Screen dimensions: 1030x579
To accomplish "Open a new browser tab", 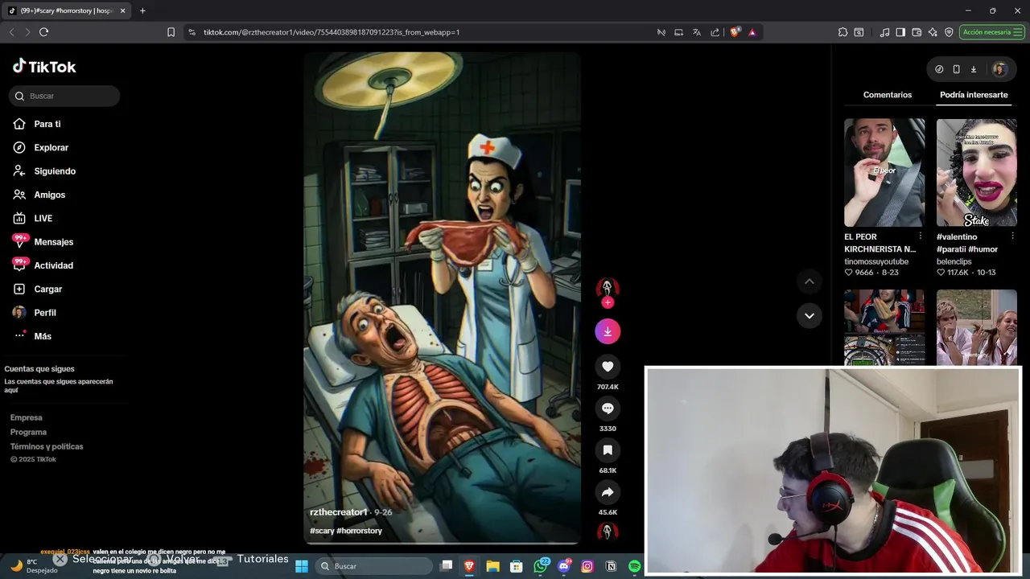I will [142, 10].
